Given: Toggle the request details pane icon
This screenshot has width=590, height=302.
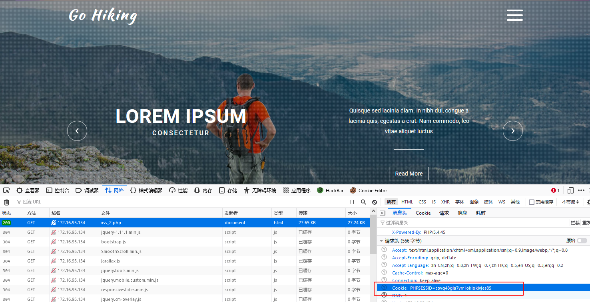Looking at the screenshot, I should [382, 213].
